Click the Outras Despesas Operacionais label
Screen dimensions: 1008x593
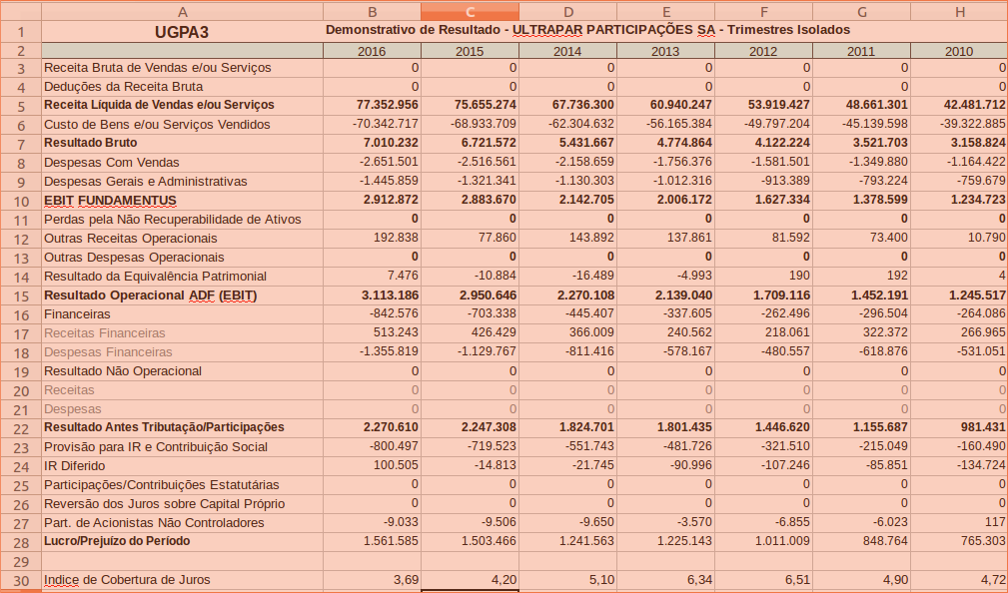(x=134, y=257)
